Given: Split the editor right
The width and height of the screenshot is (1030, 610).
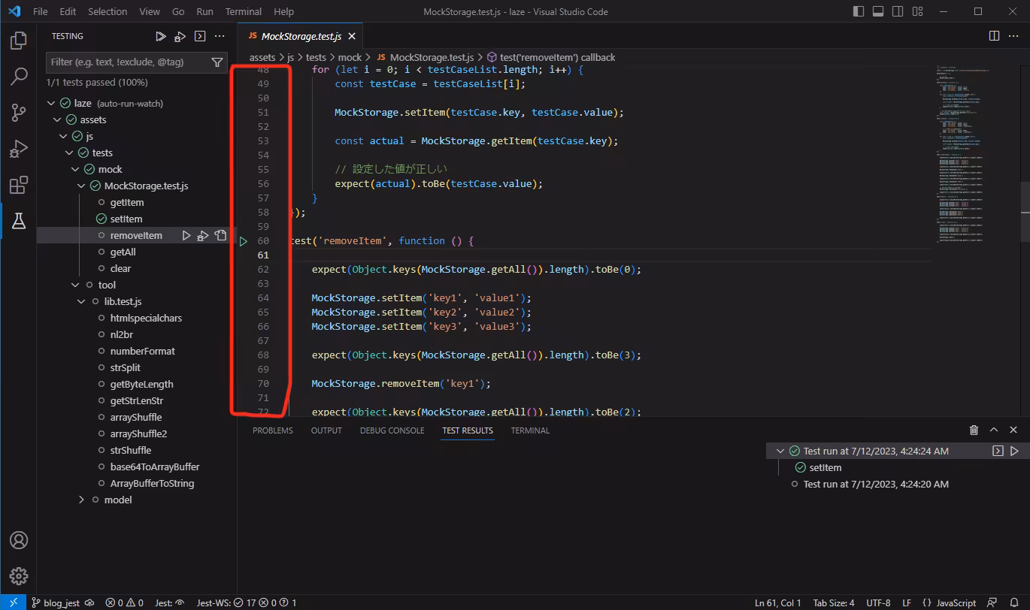Looking at the screenshot, I should (x=994, y=36).
